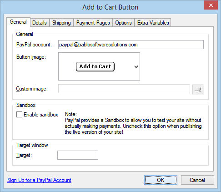Switch to the Details tab
Image resolution: width=221 pixels, height=192 pixels.
click(x=40, y=23)
